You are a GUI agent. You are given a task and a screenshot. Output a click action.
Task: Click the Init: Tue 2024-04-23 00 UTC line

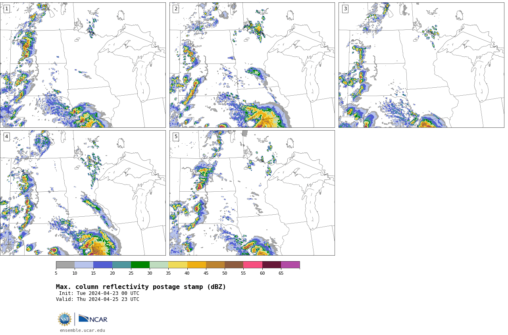[99, 293]
